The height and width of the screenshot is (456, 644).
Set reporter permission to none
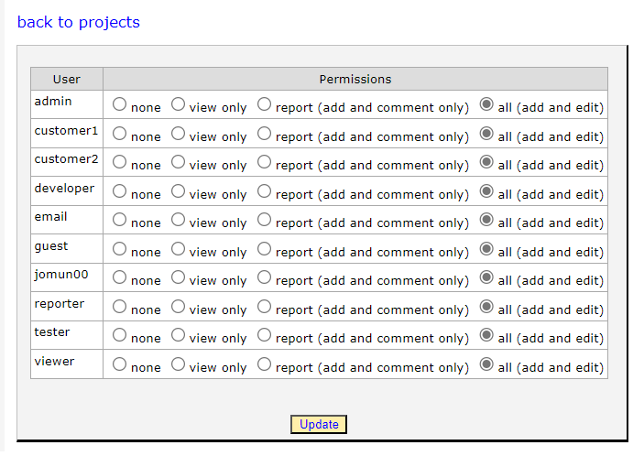click(119, 307)
